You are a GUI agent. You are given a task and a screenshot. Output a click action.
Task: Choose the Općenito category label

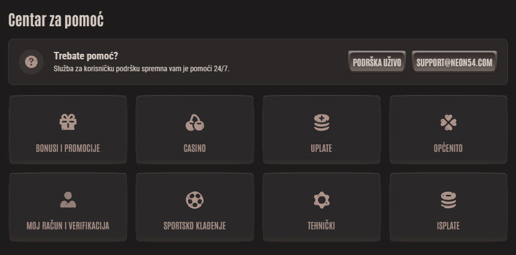448,148
